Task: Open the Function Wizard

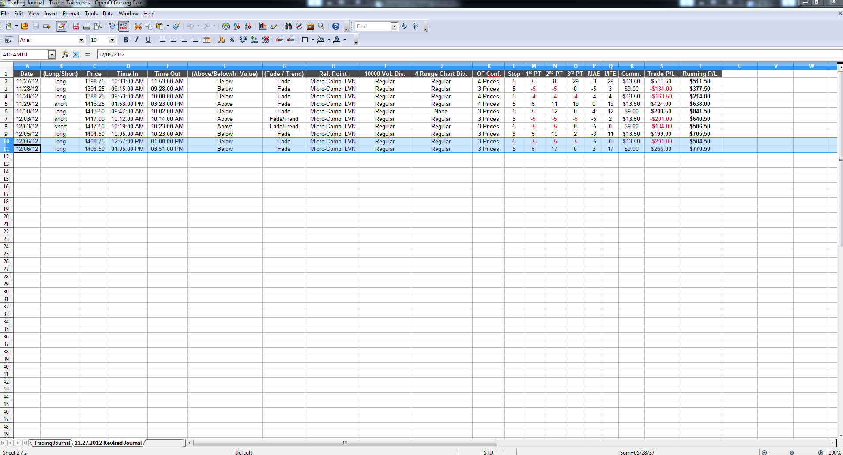Action: coord(65,55)
